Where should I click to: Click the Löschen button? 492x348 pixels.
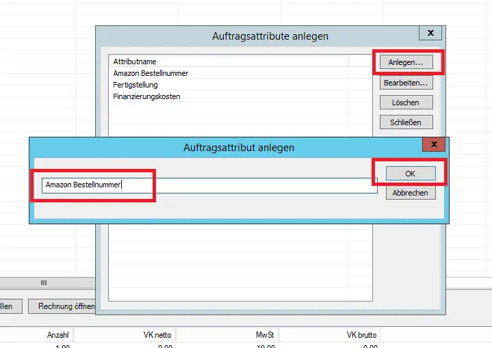tap(406, 102)
